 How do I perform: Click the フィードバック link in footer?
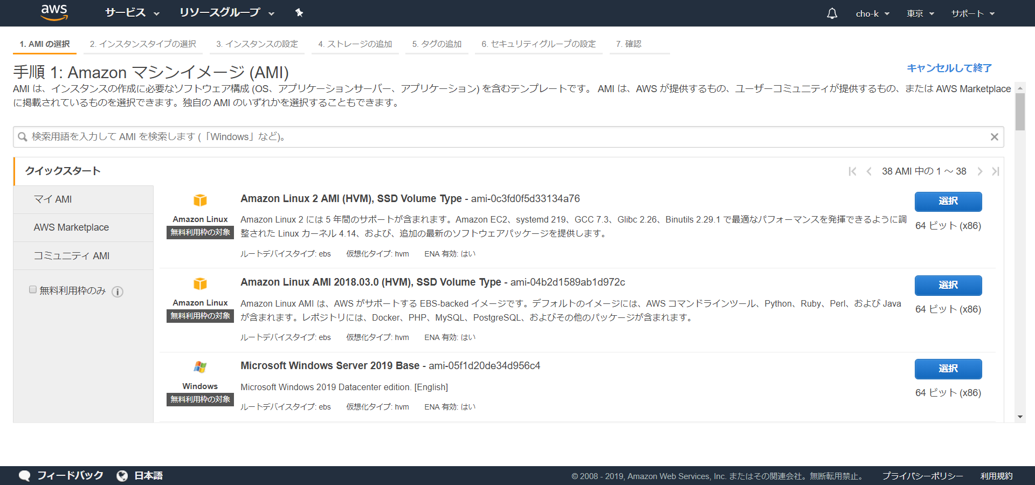(70, 476)
